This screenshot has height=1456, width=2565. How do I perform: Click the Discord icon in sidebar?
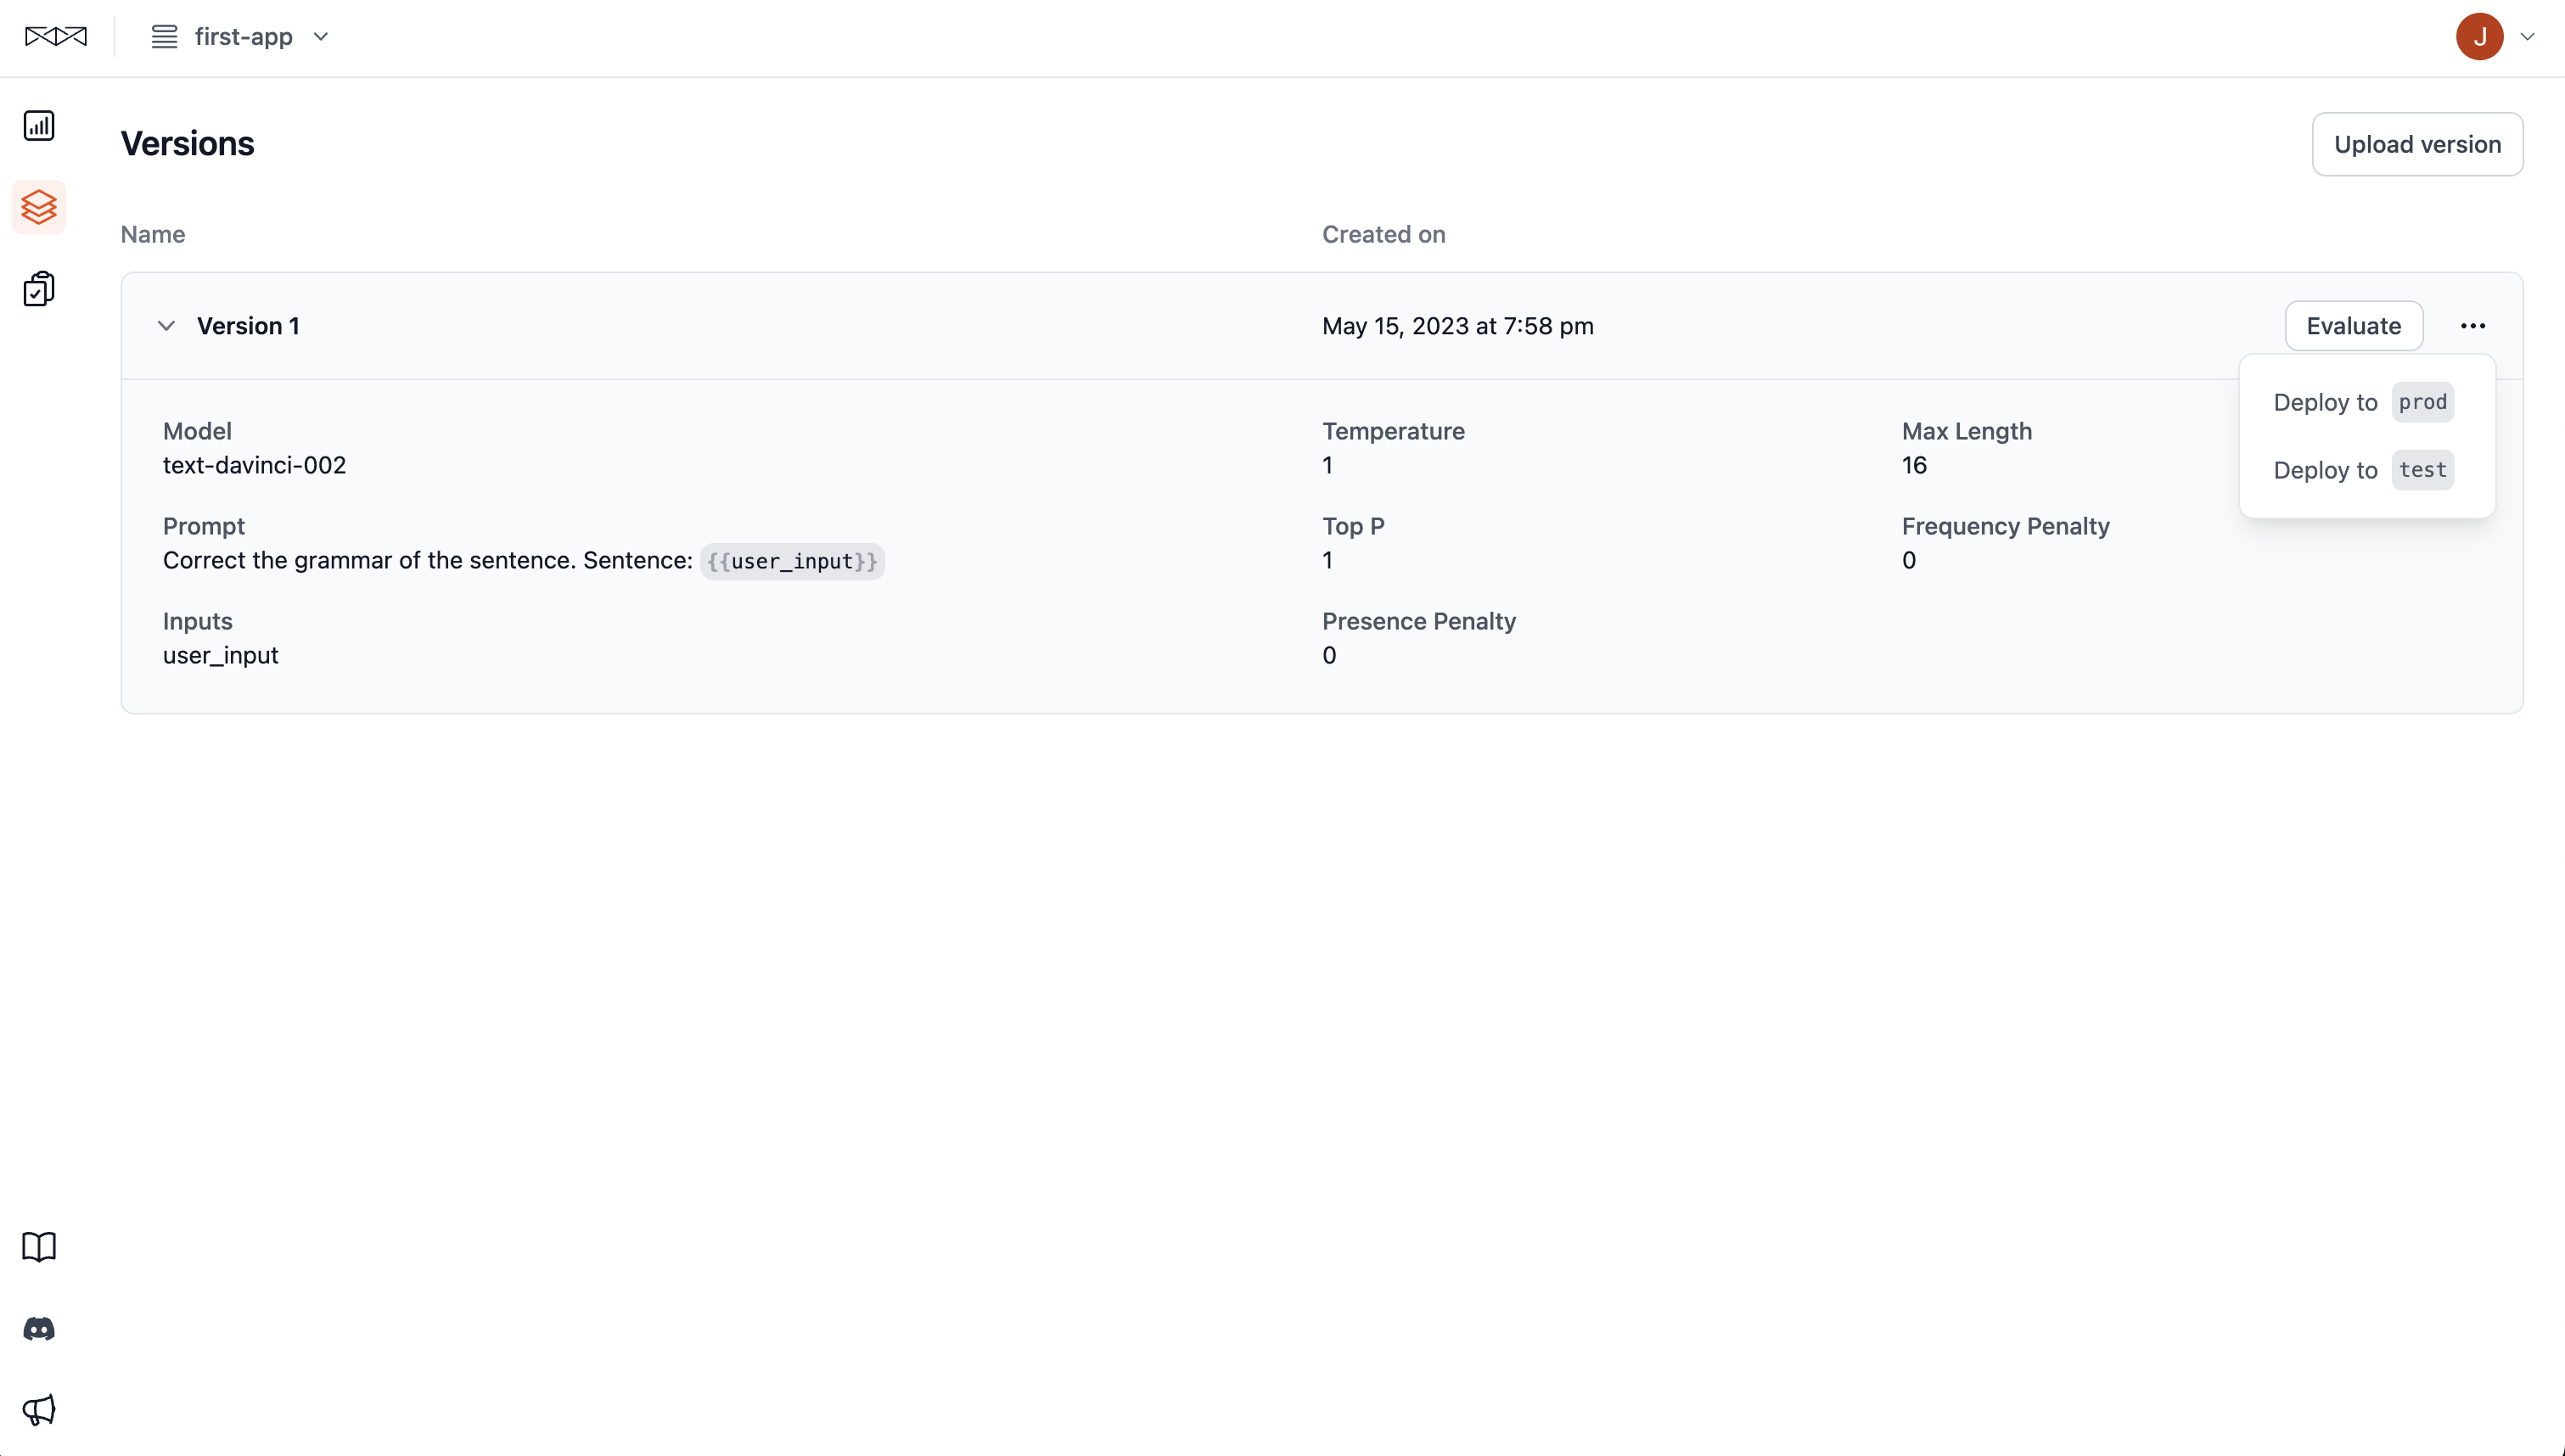[39, 1329]
